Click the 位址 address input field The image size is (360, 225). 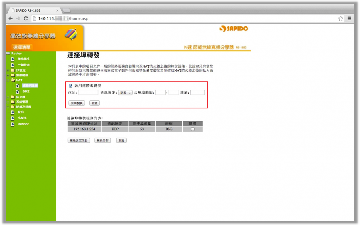[88, 93]
